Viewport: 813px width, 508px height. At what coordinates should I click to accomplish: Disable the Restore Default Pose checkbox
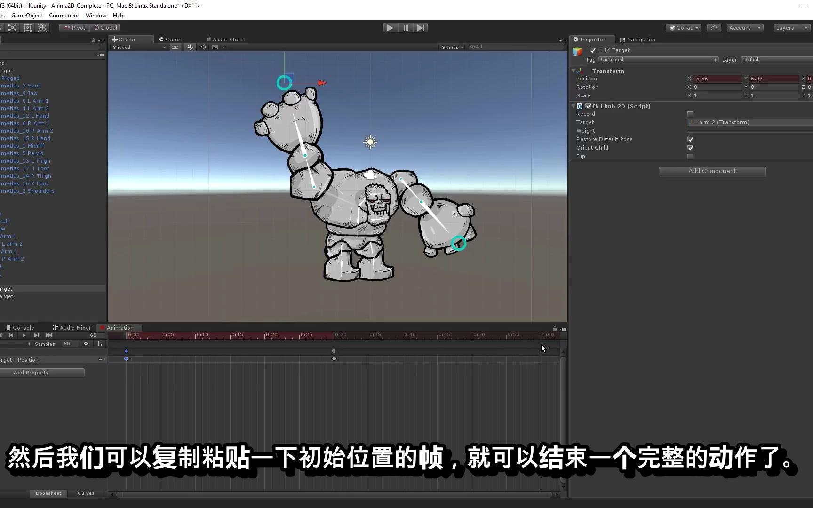pos(690,139)
